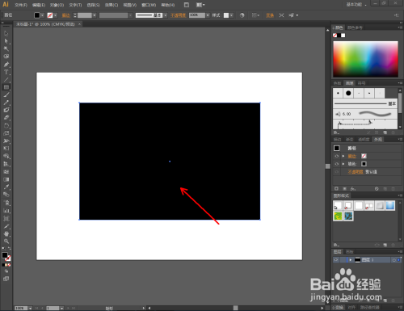
Task: Click orange opacity link in Appearance panel
Action: 356,172
